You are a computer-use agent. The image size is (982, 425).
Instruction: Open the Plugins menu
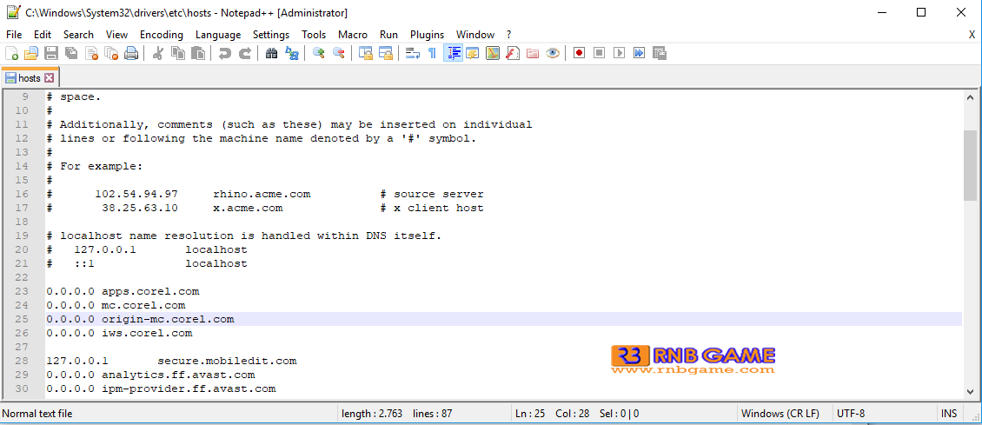coord(427,35)
